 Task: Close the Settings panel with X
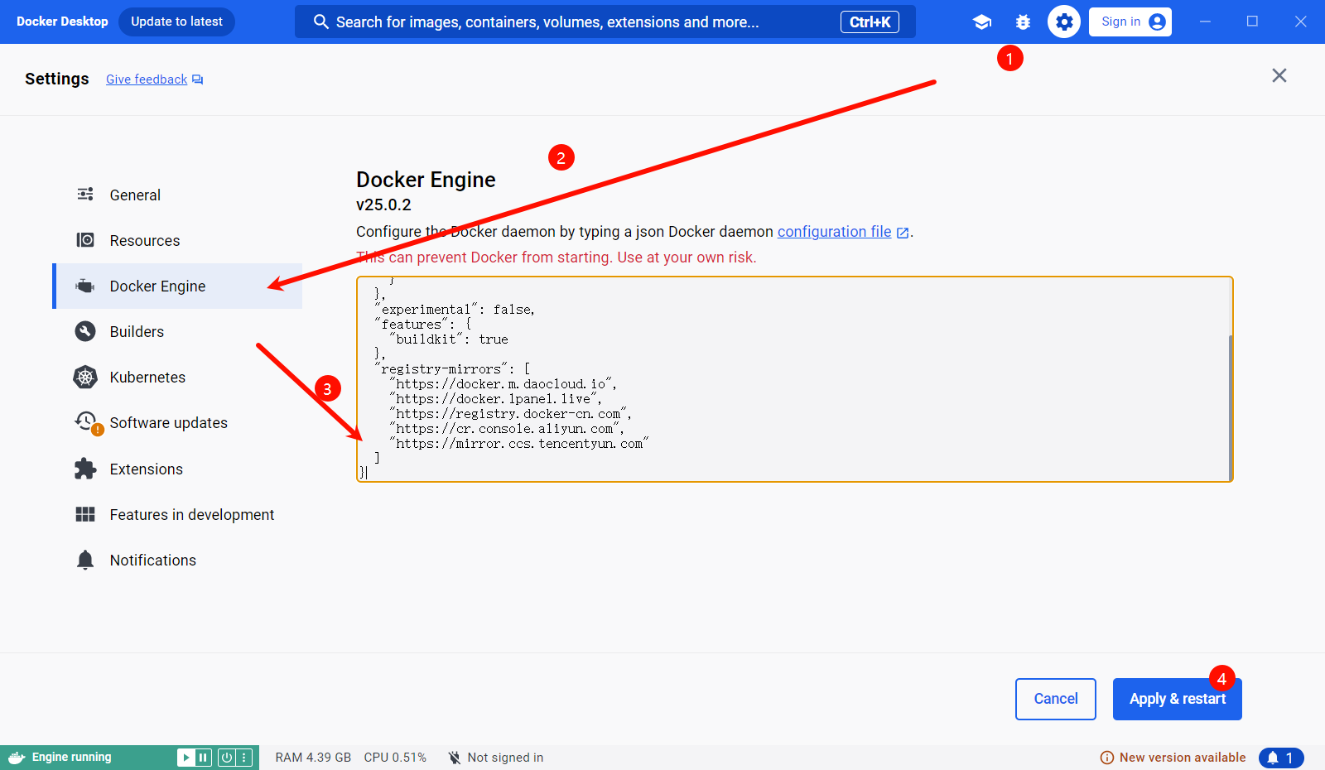pyautogui.click(x=1279, y=75)
